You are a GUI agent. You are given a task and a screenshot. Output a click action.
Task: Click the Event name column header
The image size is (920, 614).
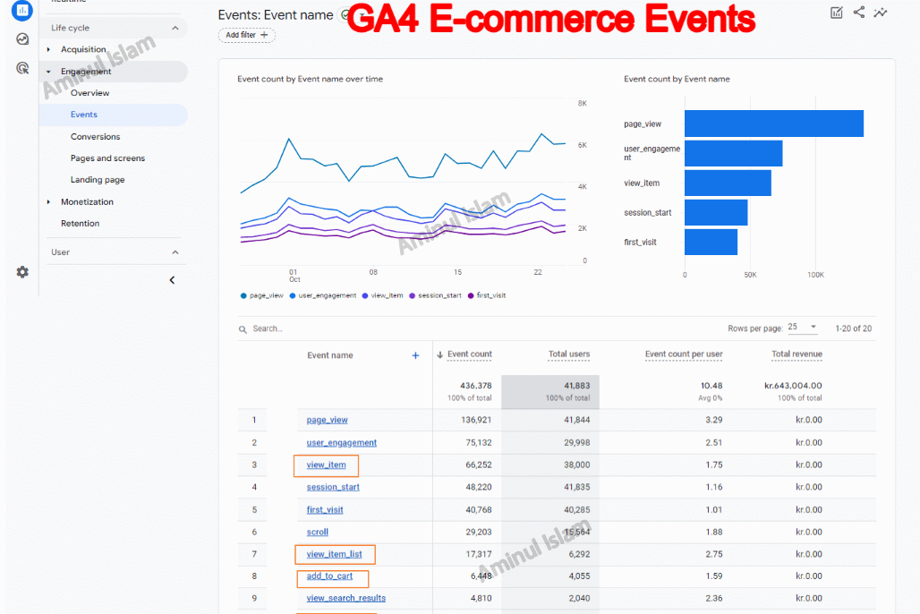tap(329, 355)
